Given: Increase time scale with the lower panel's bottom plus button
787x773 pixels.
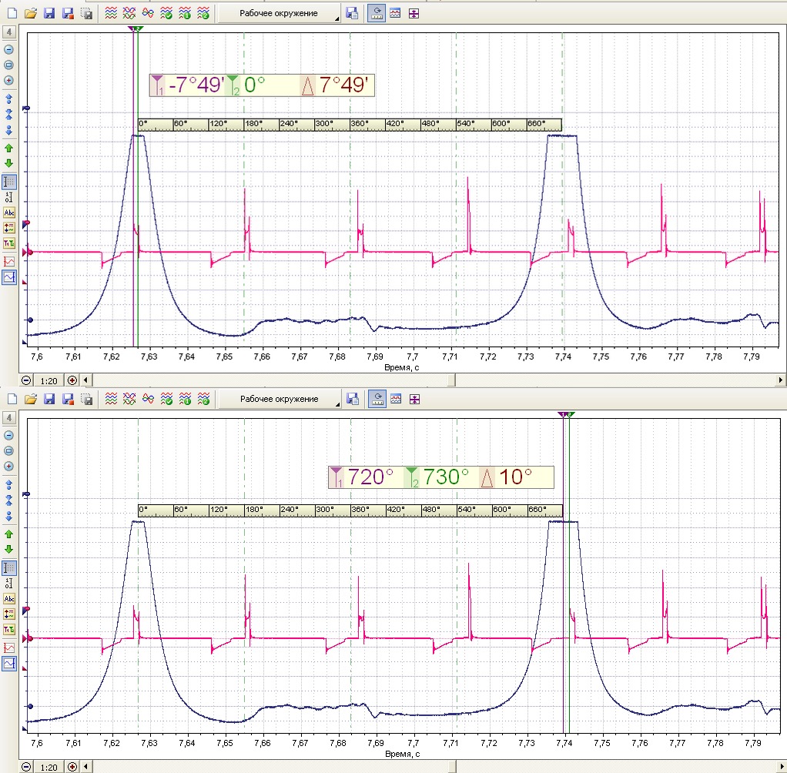Looking at the screenshot, I should click(x=72, y=767).
